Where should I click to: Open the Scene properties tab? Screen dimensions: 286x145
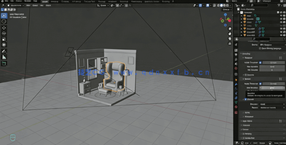(x=236, y=64)
